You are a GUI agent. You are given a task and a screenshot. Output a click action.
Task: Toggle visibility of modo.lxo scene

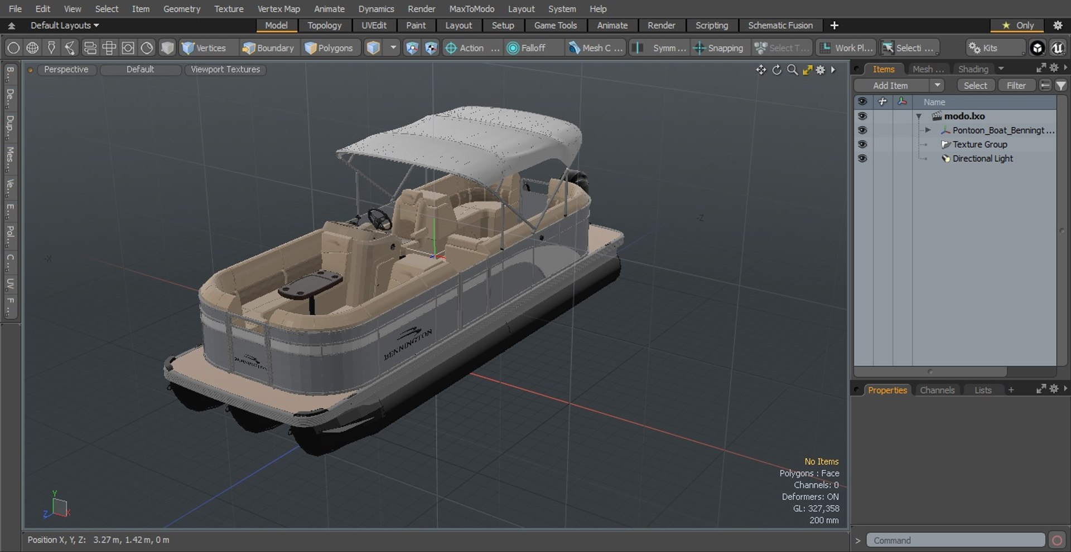click(x=862, y=116)
